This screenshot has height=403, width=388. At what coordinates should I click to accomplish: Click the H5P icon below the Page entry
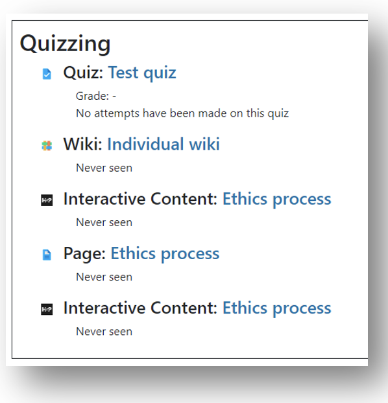coord(47,309)
